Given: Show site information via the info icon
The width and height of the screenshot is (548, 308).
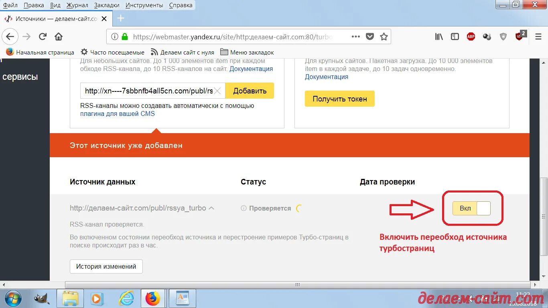Looking at the screenshot, I should (x=115, y=36).
